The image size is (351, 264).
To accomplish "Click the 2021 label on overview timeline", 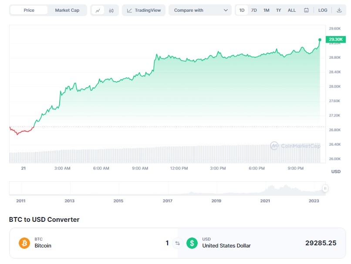I will point(265,201).
